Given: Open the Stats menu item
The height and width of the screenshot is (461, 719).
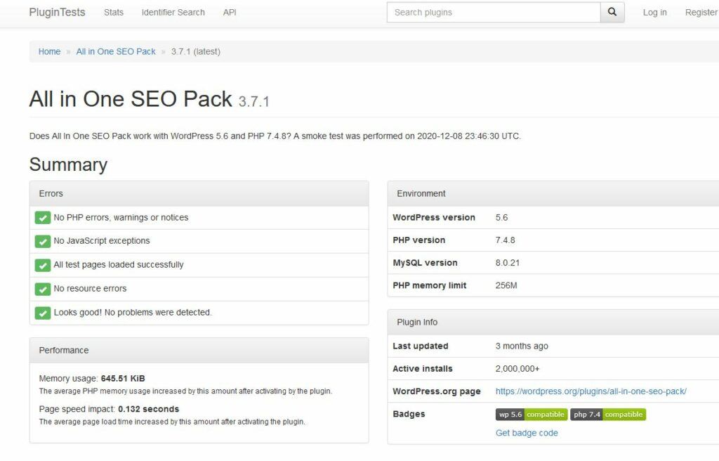Looking at the screenshot, I should [x=113, y=12].
